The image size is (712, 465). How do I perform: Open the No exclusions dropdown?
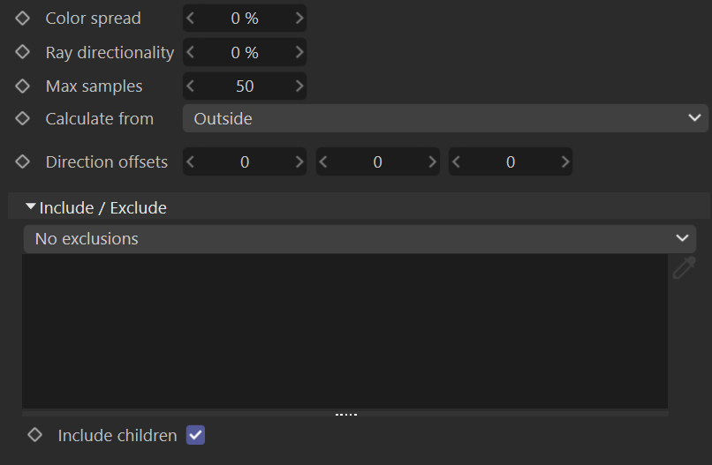360,238
